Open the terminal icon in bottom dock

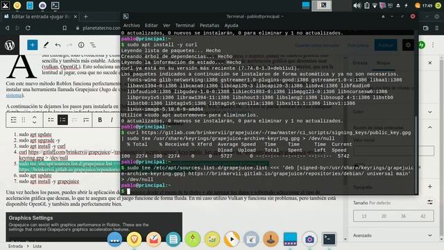(x=329, y=239)
